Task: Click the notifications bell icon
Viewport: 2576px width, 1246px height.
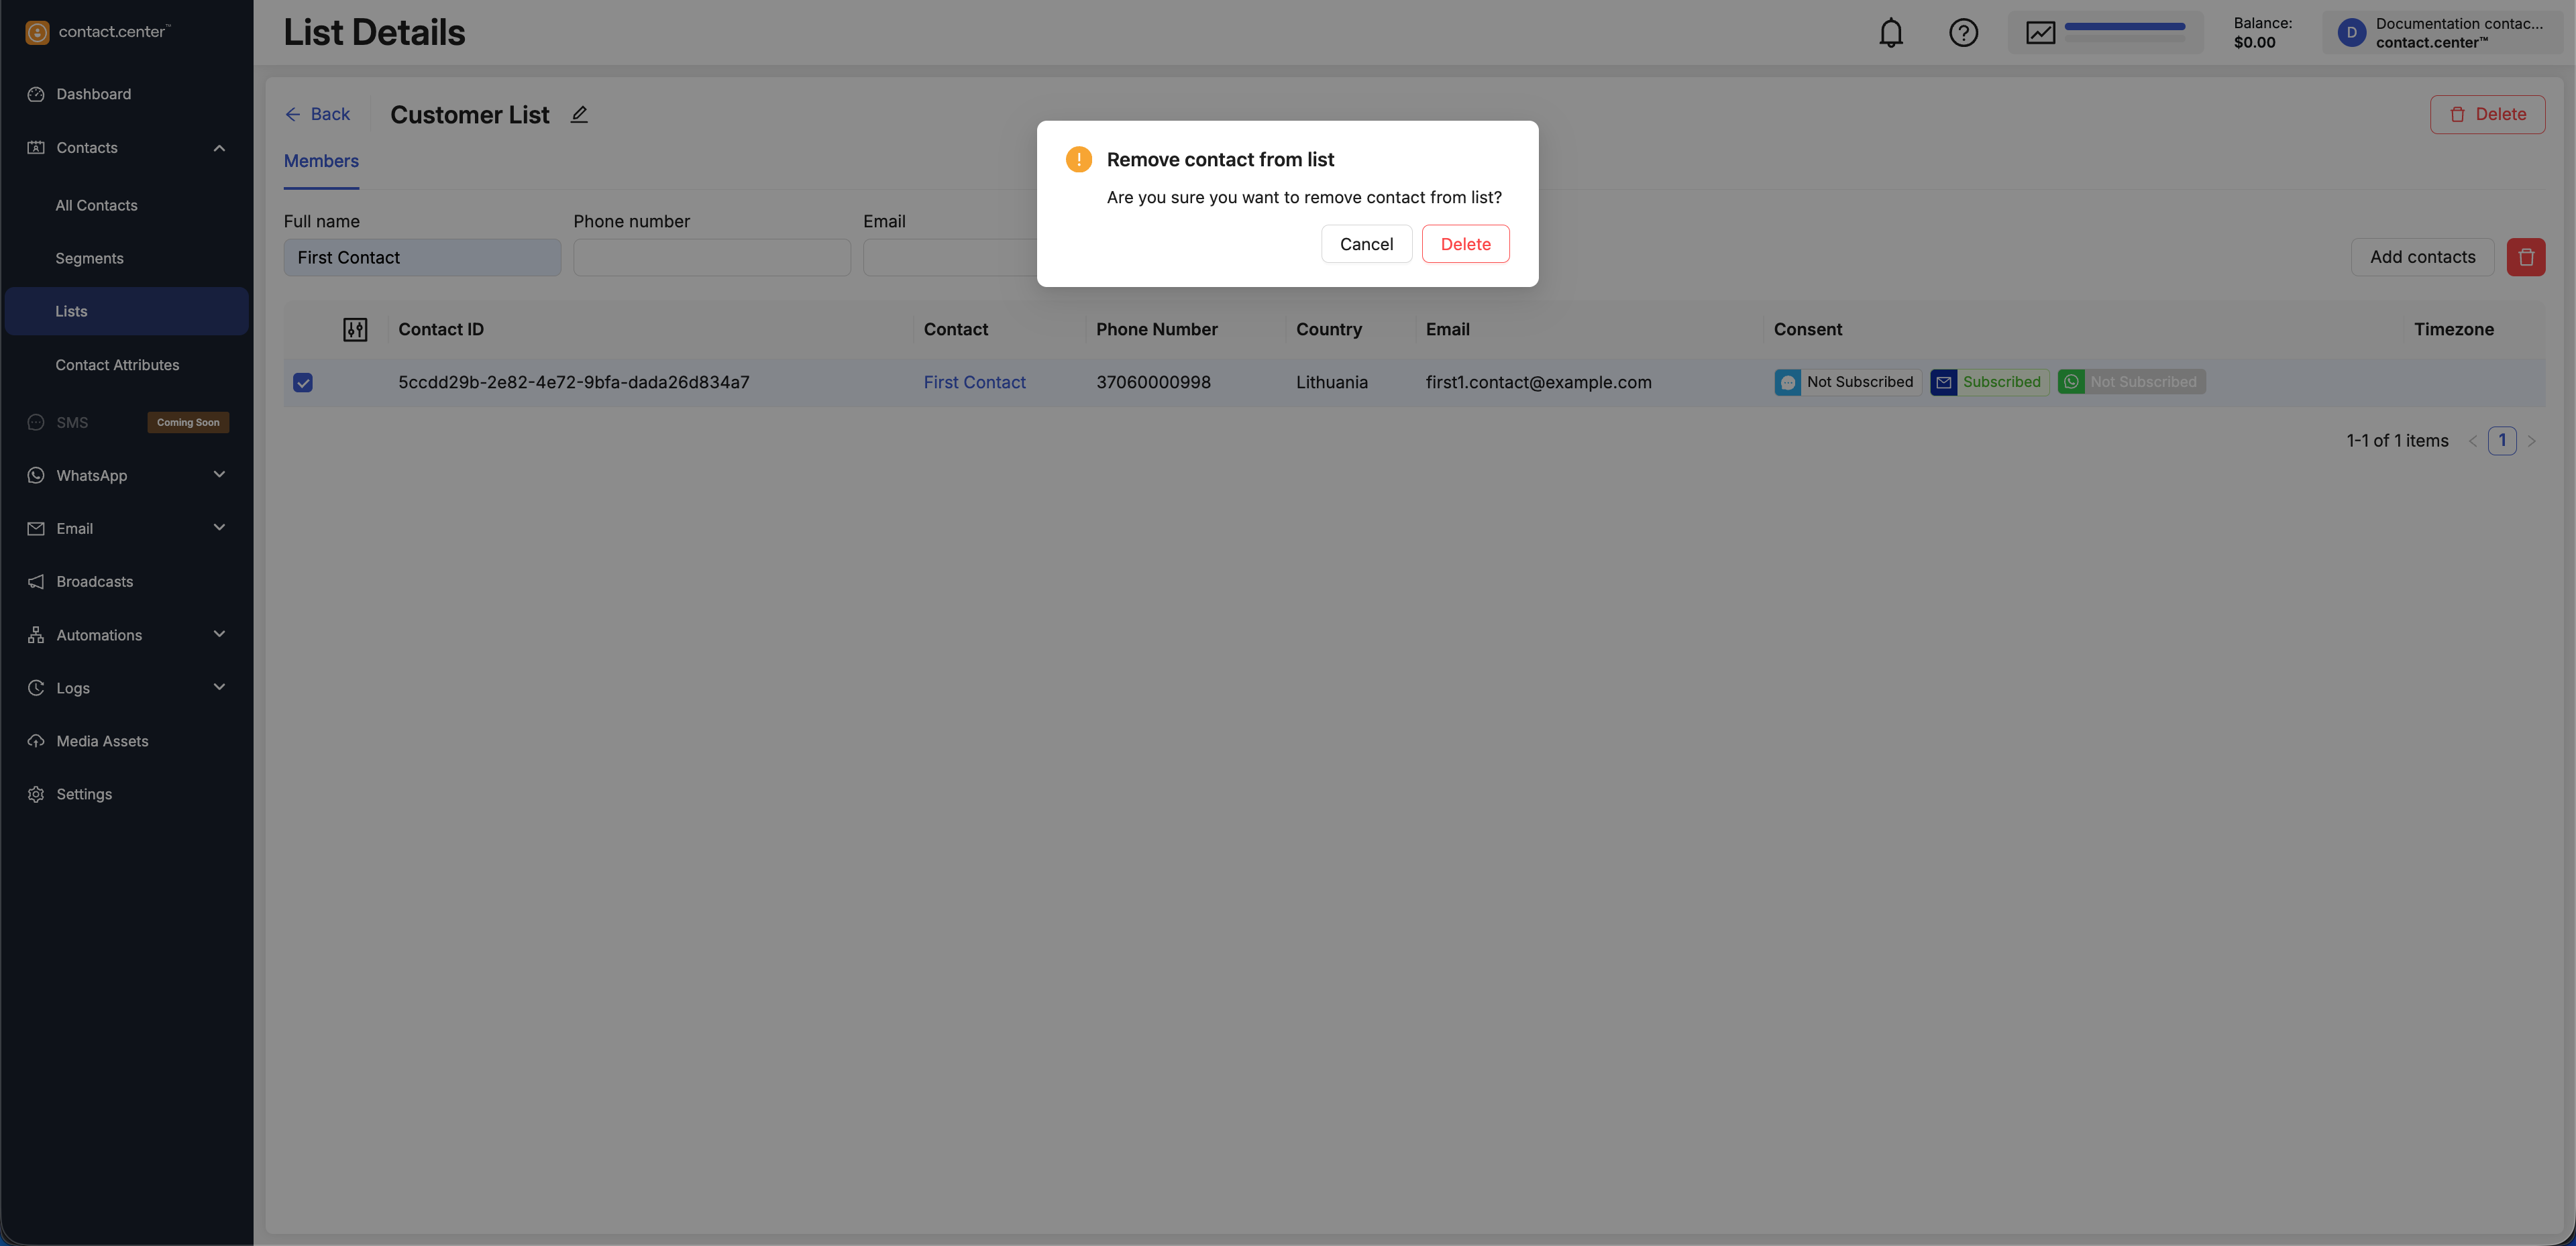Action: 1890,33
